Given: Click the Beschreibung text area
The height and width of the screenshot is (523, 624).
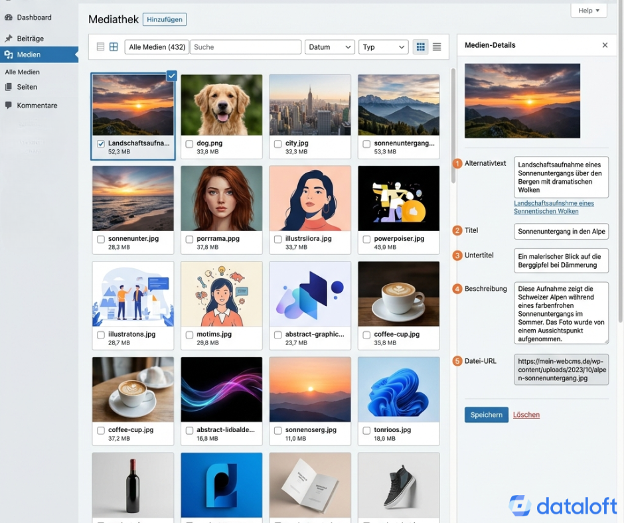Looking at the screenshot, I should [x=561, y=313].
